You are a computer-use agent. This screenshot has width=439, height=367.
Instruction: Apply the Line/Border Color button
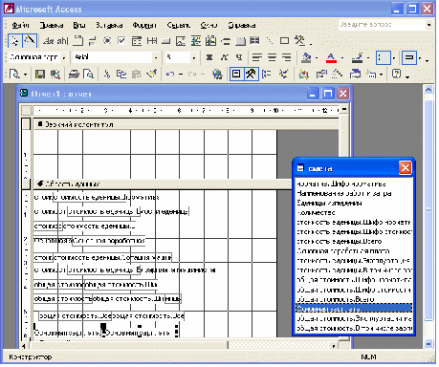click(x=357, y=57)
